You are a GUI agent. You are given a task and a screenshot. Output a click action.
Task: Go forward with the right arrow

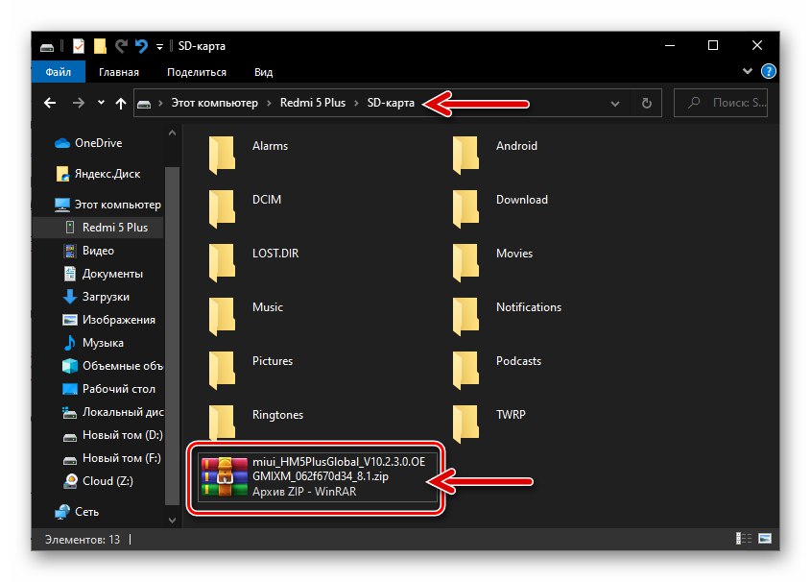point(78,103)
